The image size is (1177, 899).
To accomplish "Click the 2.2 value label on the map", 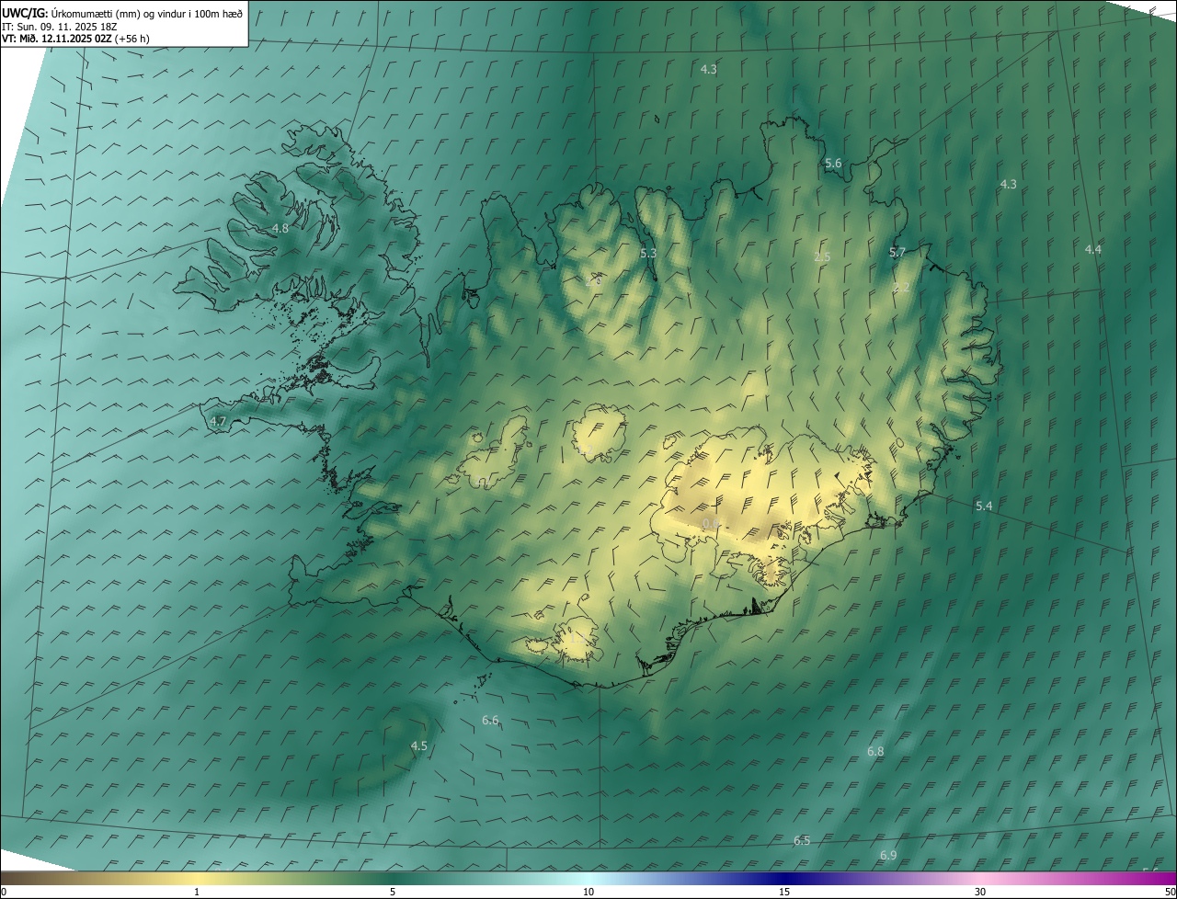I will [x=902, y=288].
